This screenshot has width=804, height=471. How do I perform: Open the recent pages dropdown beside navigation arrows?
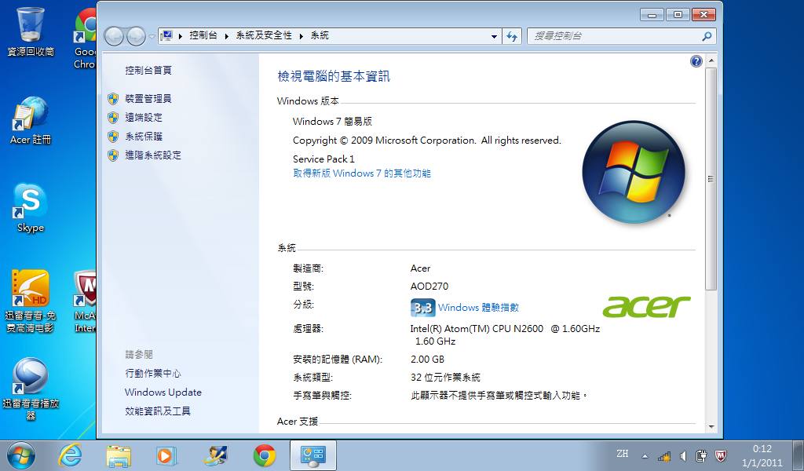152,36
